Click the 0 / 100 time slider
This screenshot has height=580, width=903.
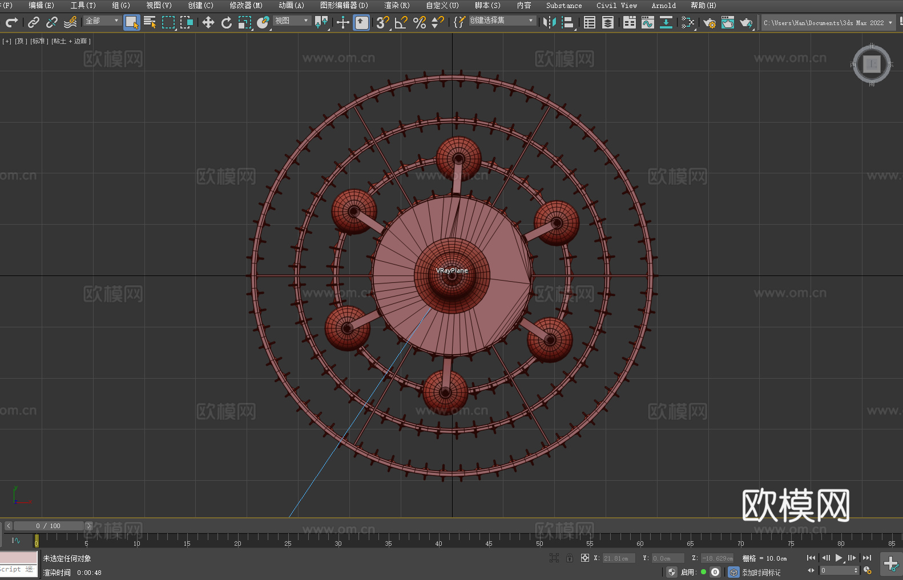click(48, 526)
